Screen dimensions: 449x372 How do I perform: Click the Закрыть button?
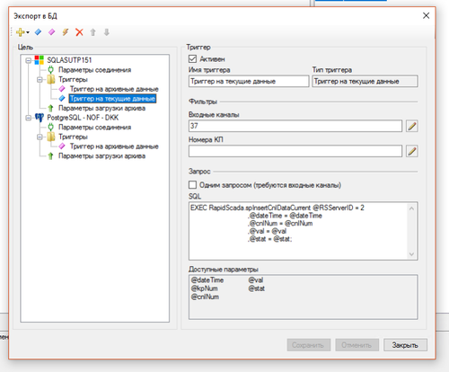tap(405, 345)
